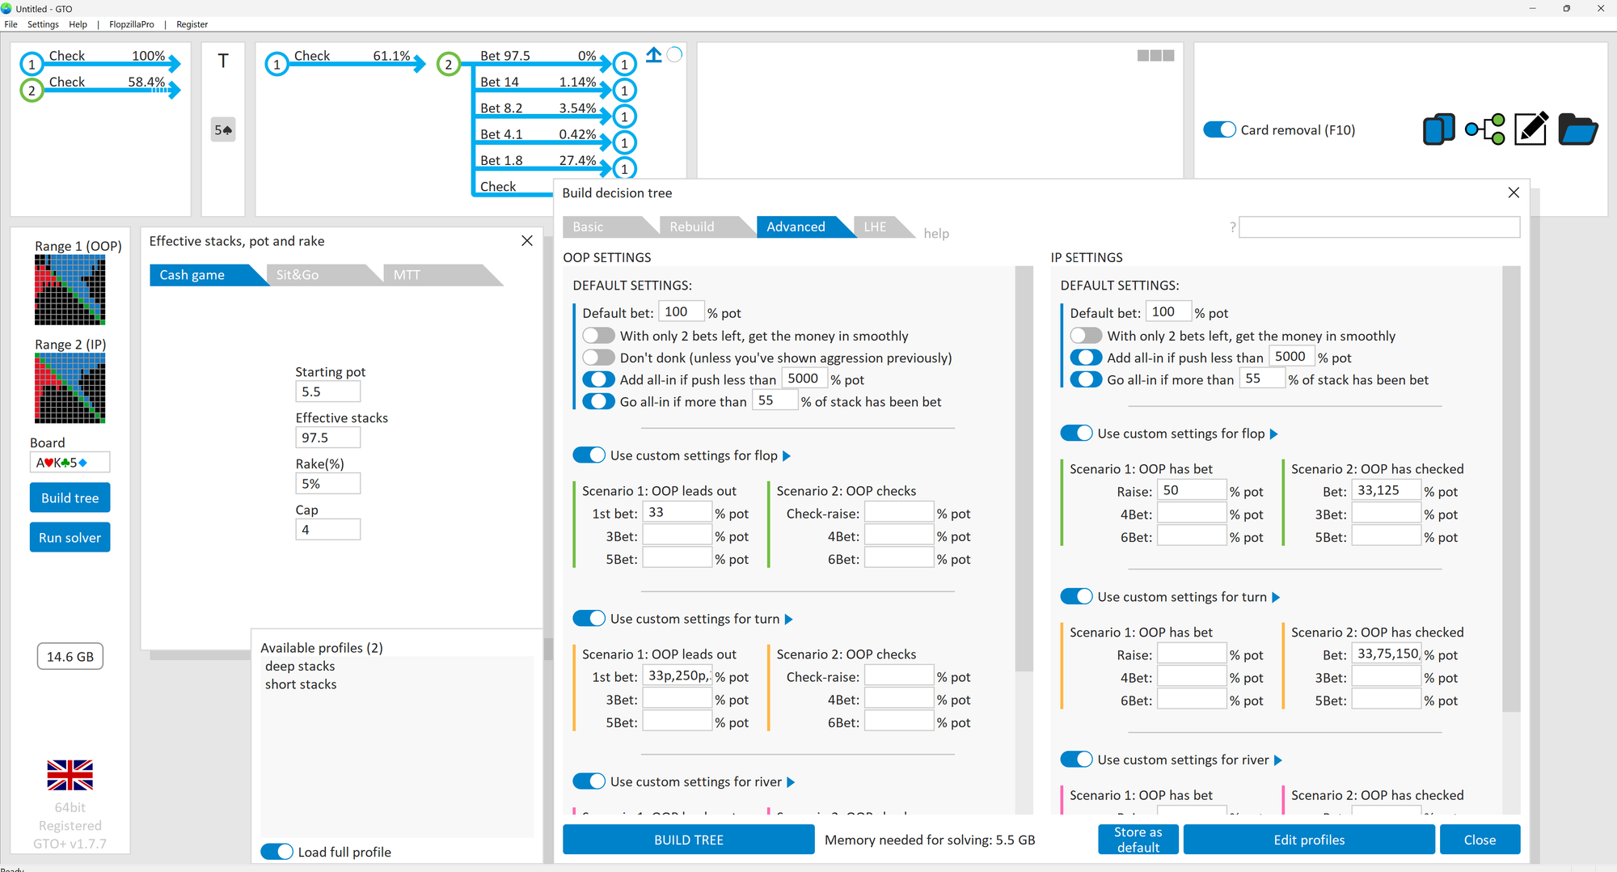Click the Board cards input field

click(70, 463)
